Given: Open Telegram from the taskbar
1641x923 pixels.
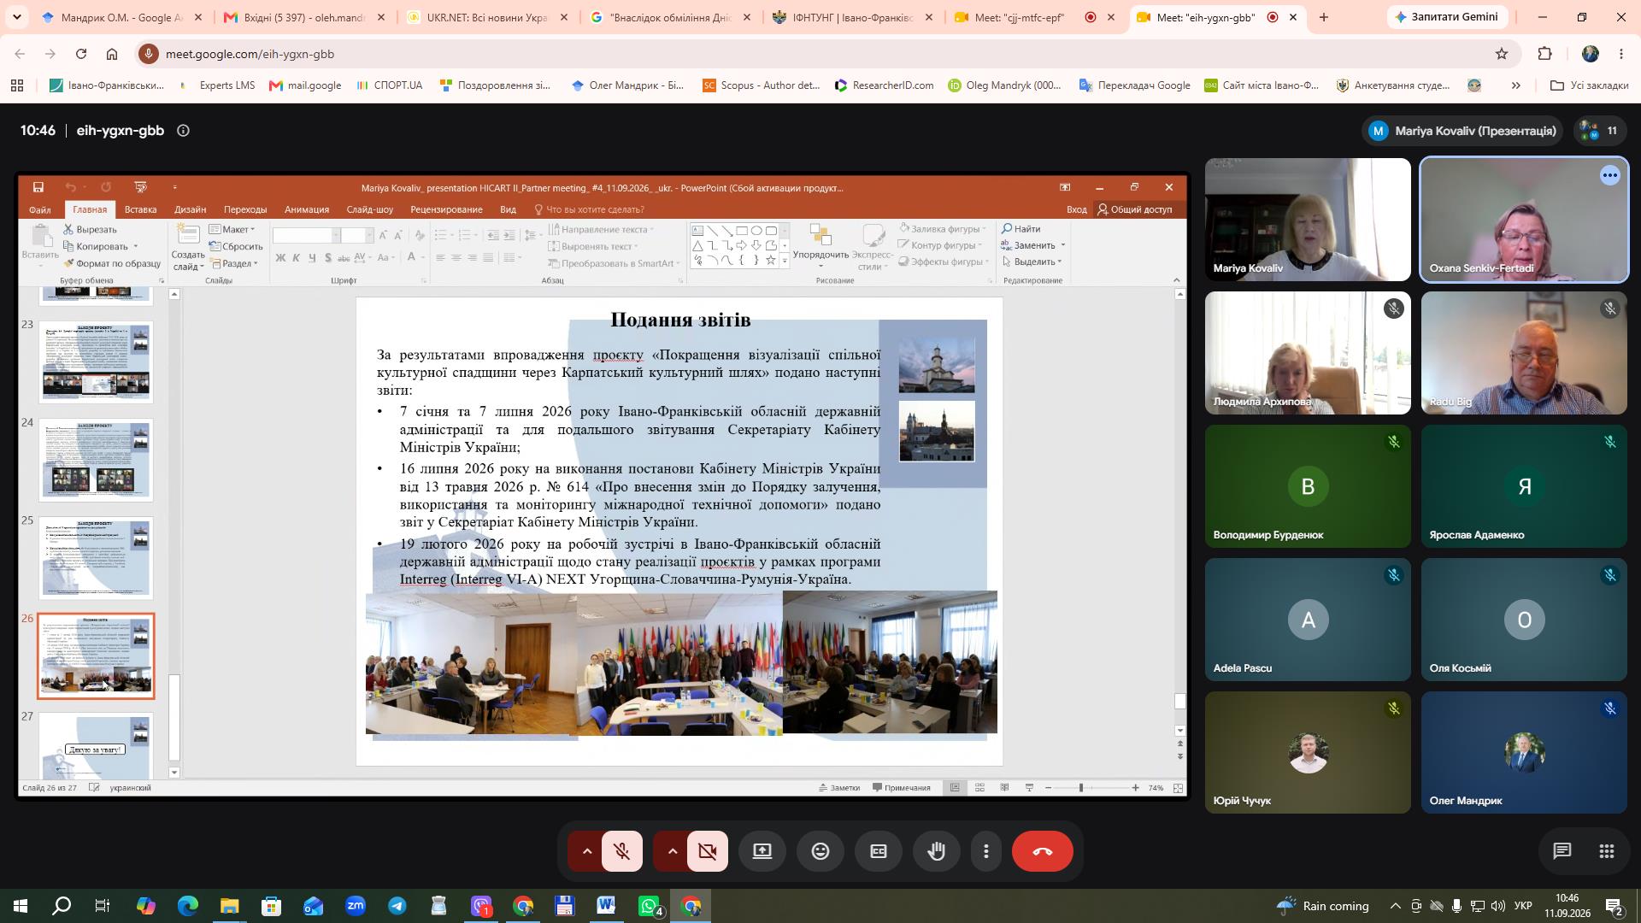Looking at the screenshot, I should coord(397,906).
